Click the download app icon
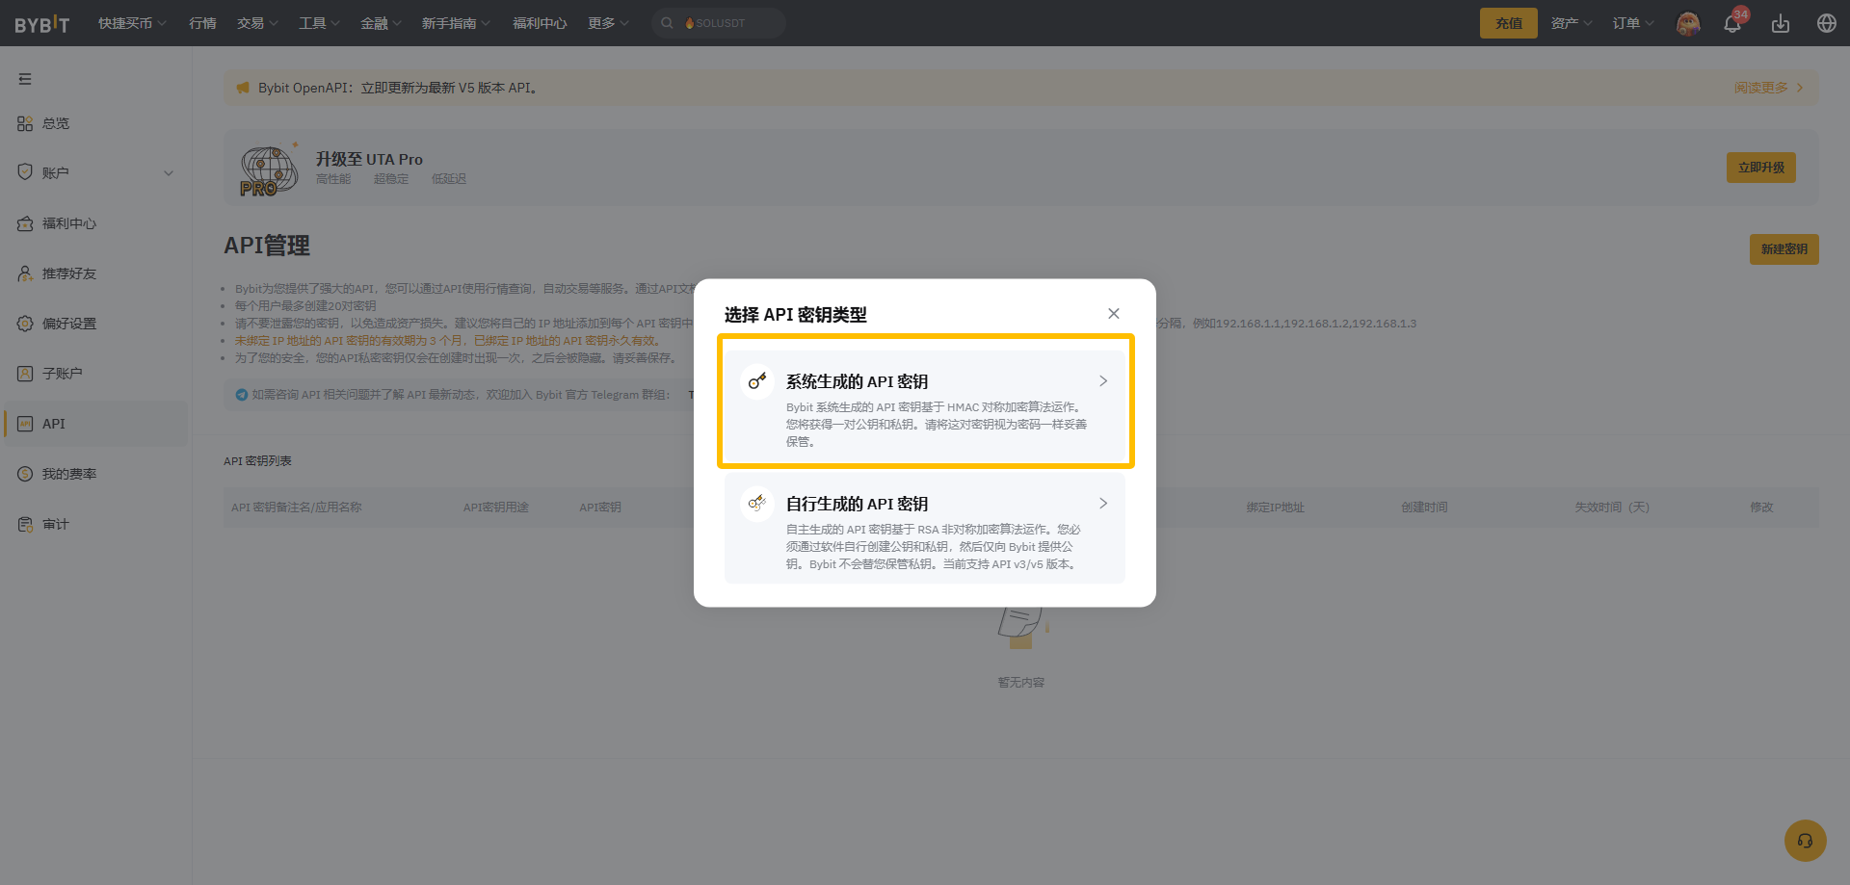 pos(1781,23)
